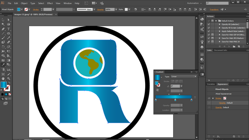Image resolution: width=249 pixels, height=140 pixels.
Task: Switch to the Document Info tab
Action: pos(221,50)
